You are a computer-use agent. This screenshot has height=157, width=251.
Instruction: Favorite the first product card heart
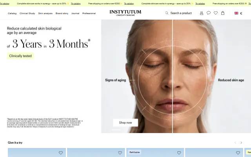61,153
